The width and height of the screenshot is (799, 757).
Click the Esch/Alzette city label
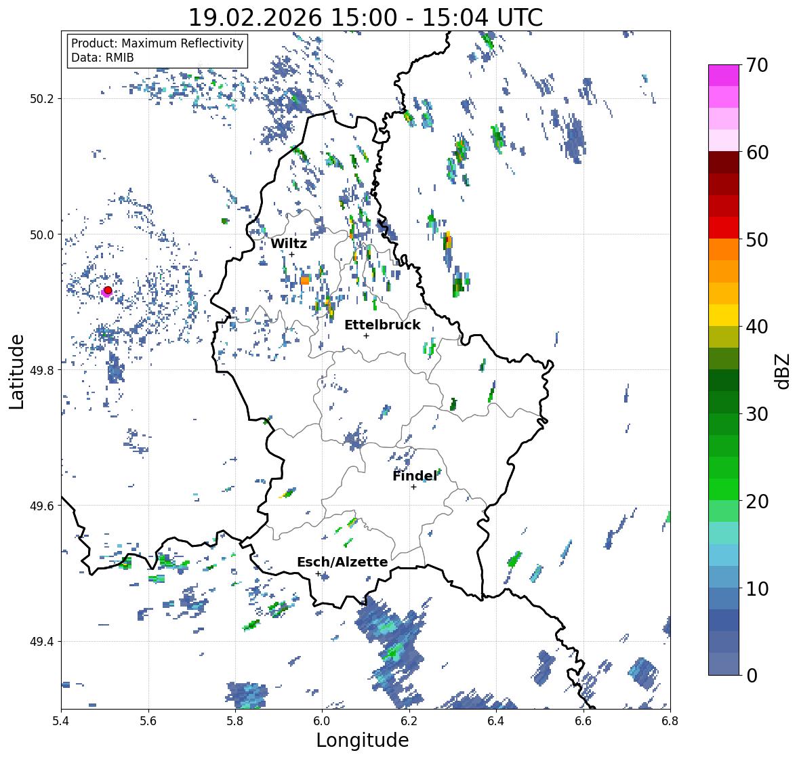(x=342, y=562)
